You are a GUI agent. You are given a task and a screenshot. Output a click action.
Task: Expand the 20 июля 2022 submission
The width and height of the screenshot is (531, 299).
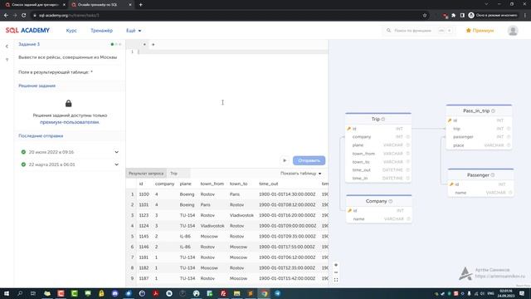coord(116,152)
